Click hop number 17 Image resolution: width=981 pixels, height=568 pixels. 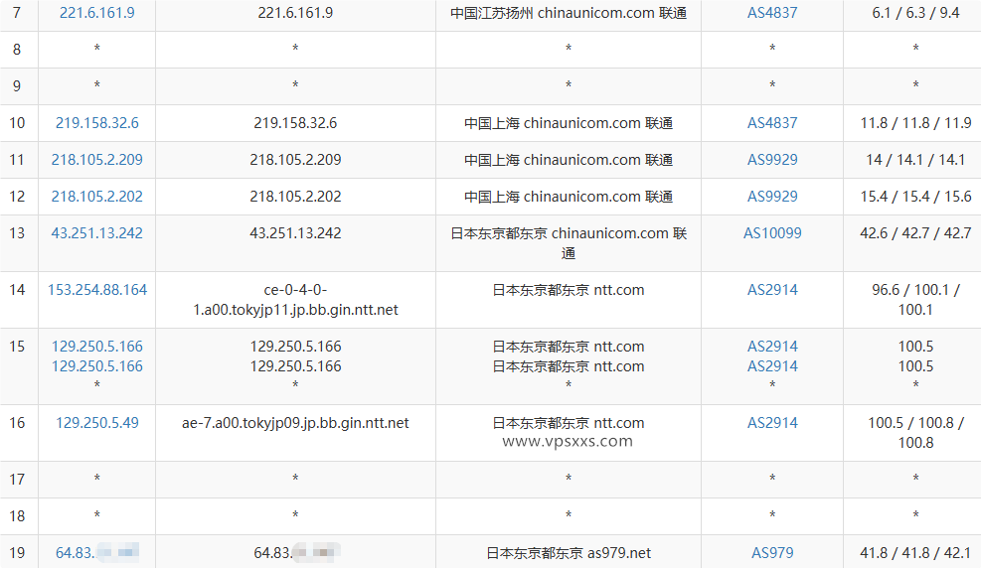coord(17,480)
